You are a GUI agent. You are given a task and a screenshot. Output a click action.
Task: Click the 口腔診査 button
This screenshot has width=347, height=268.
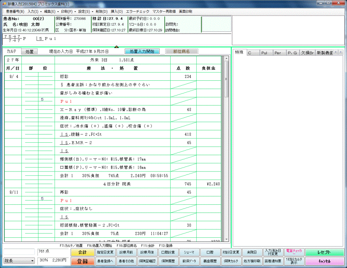[168, 252]
